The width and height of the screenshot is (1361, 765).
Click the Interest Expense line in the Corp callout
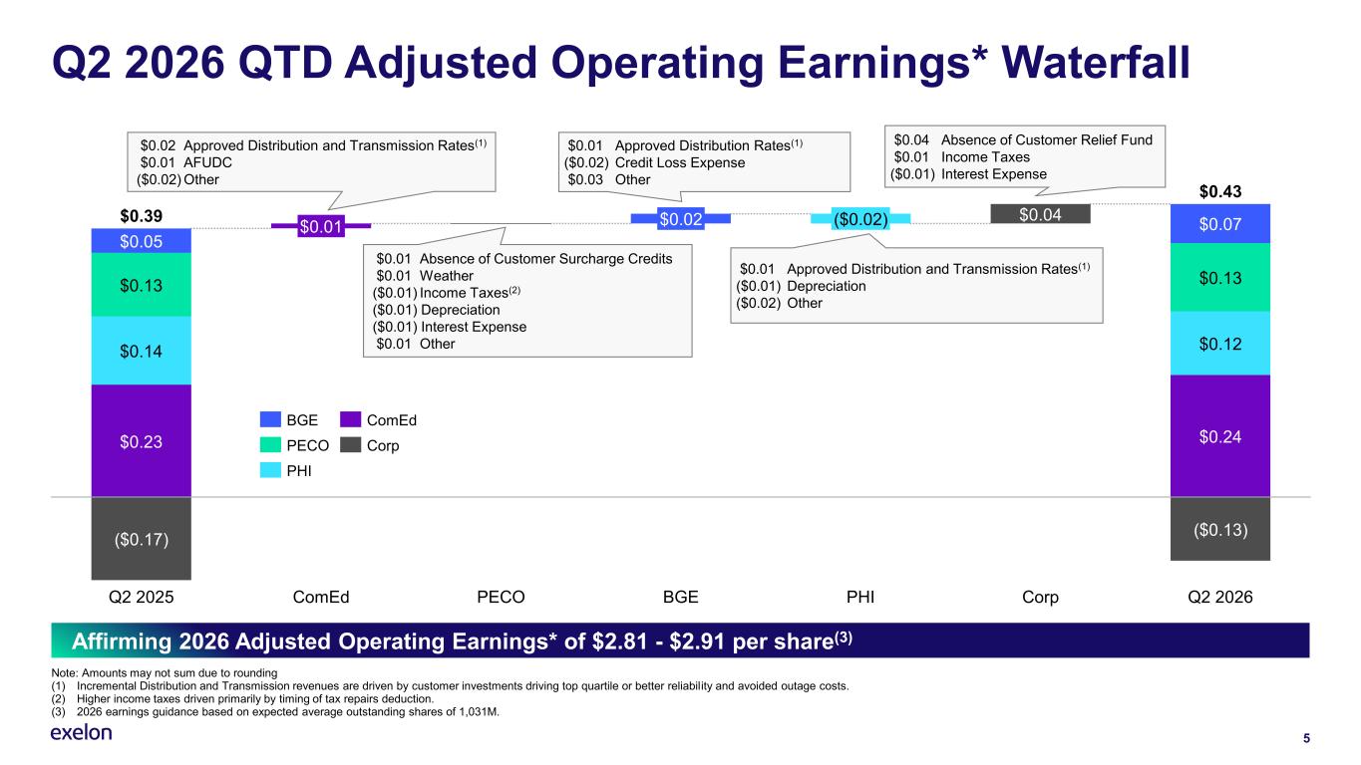pos(968,173)
